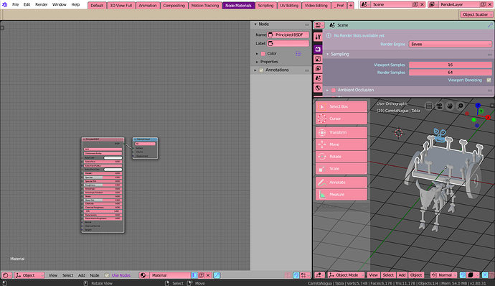This screenshot has height=286, width=495.
Task: Open the Render properties tab icon
Action: pos(318,50)
